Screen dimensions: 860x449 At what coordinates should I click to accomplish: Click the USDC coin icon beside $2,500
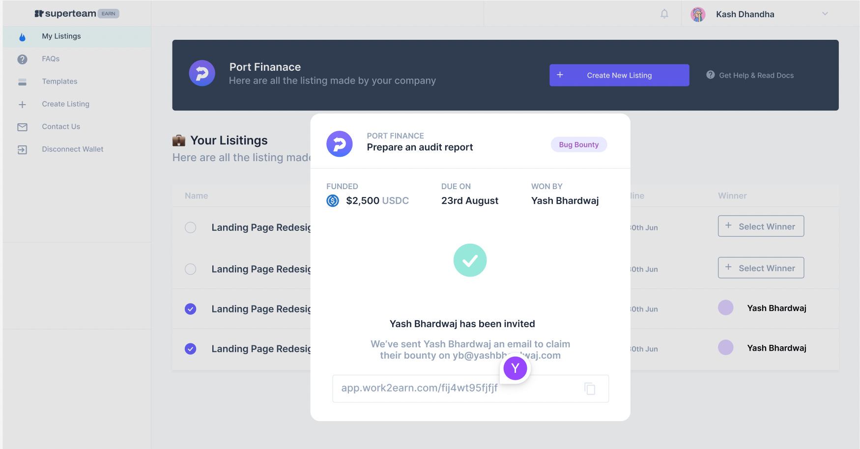[333, 200]
